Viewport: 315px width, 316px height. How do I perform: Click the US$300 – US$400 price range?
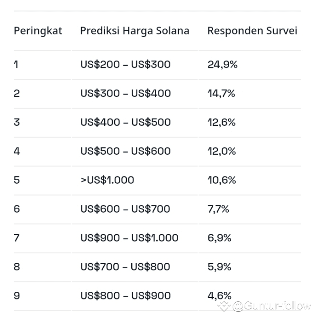[x=125, y=93]
